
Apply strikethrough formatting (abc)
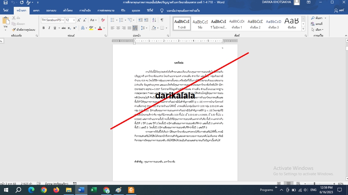[x=64, y=28]
